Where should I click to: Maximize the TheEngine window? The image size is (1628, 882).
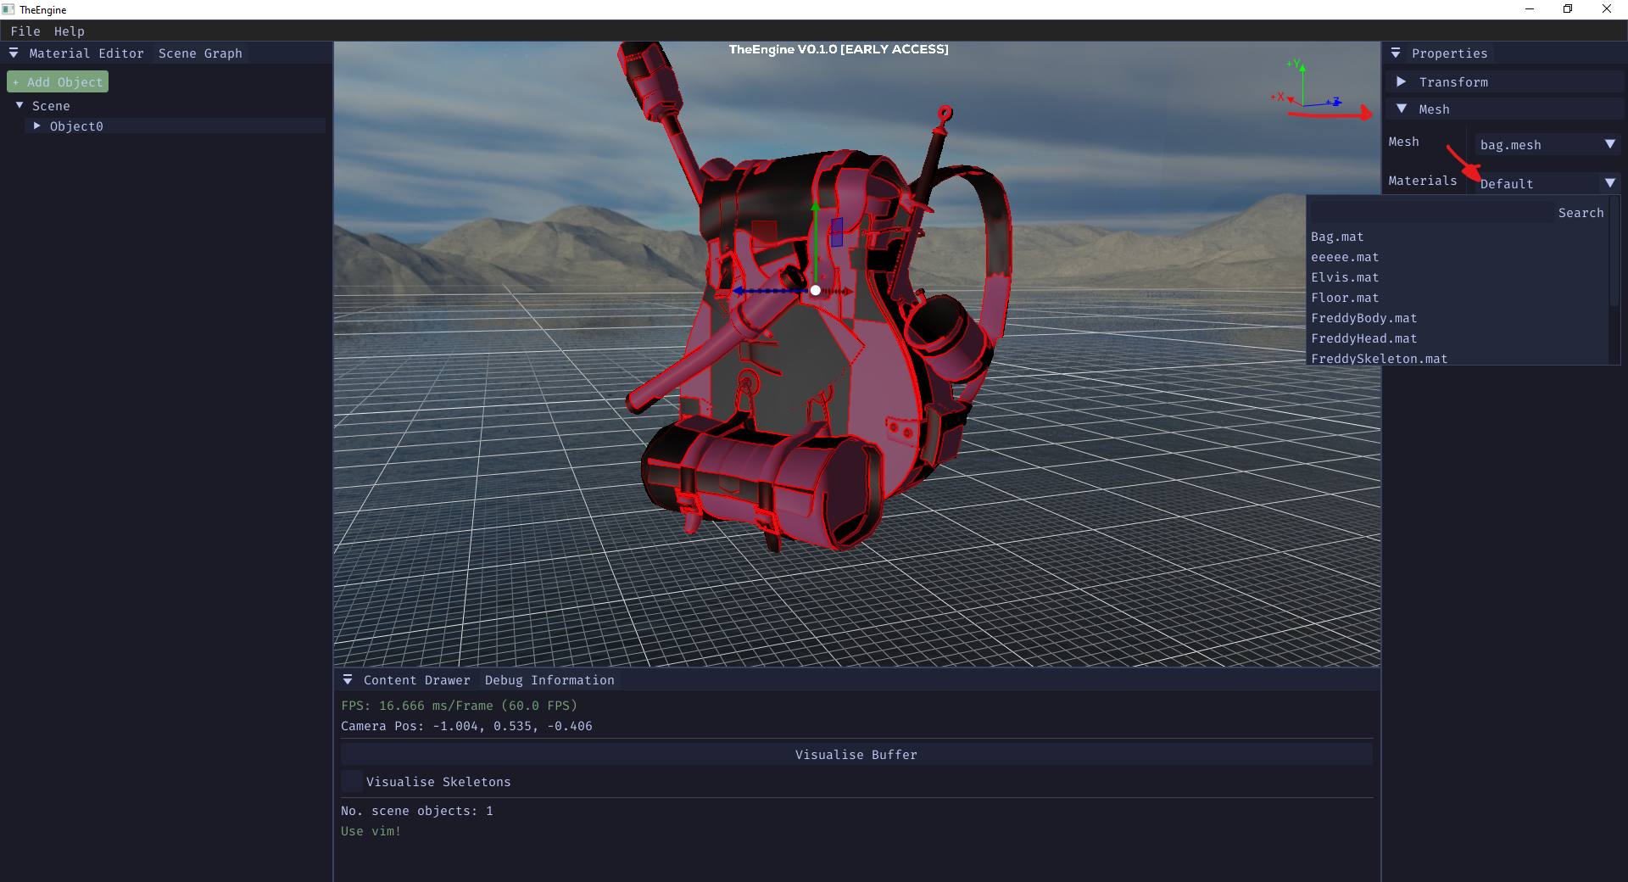(x=1568, y=9)
